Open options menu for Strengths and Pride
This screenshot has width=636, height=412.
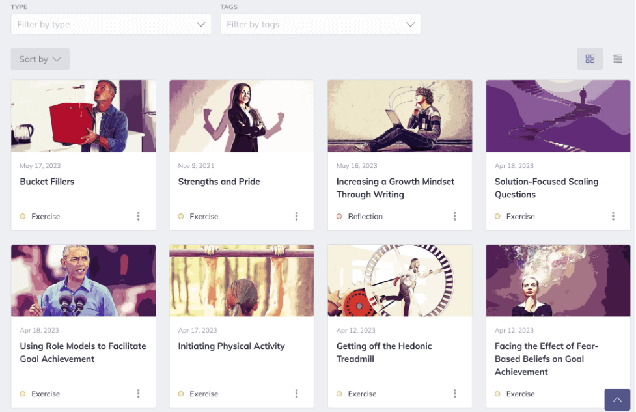[296, 216]
